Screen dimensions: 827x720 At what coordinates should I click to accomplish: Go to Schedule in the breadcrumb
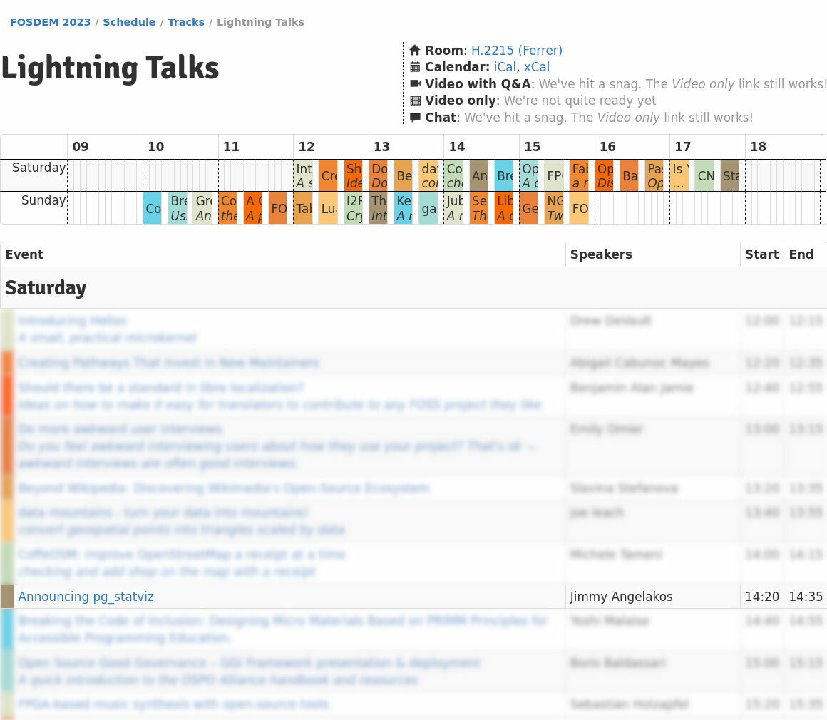point(129,22)
